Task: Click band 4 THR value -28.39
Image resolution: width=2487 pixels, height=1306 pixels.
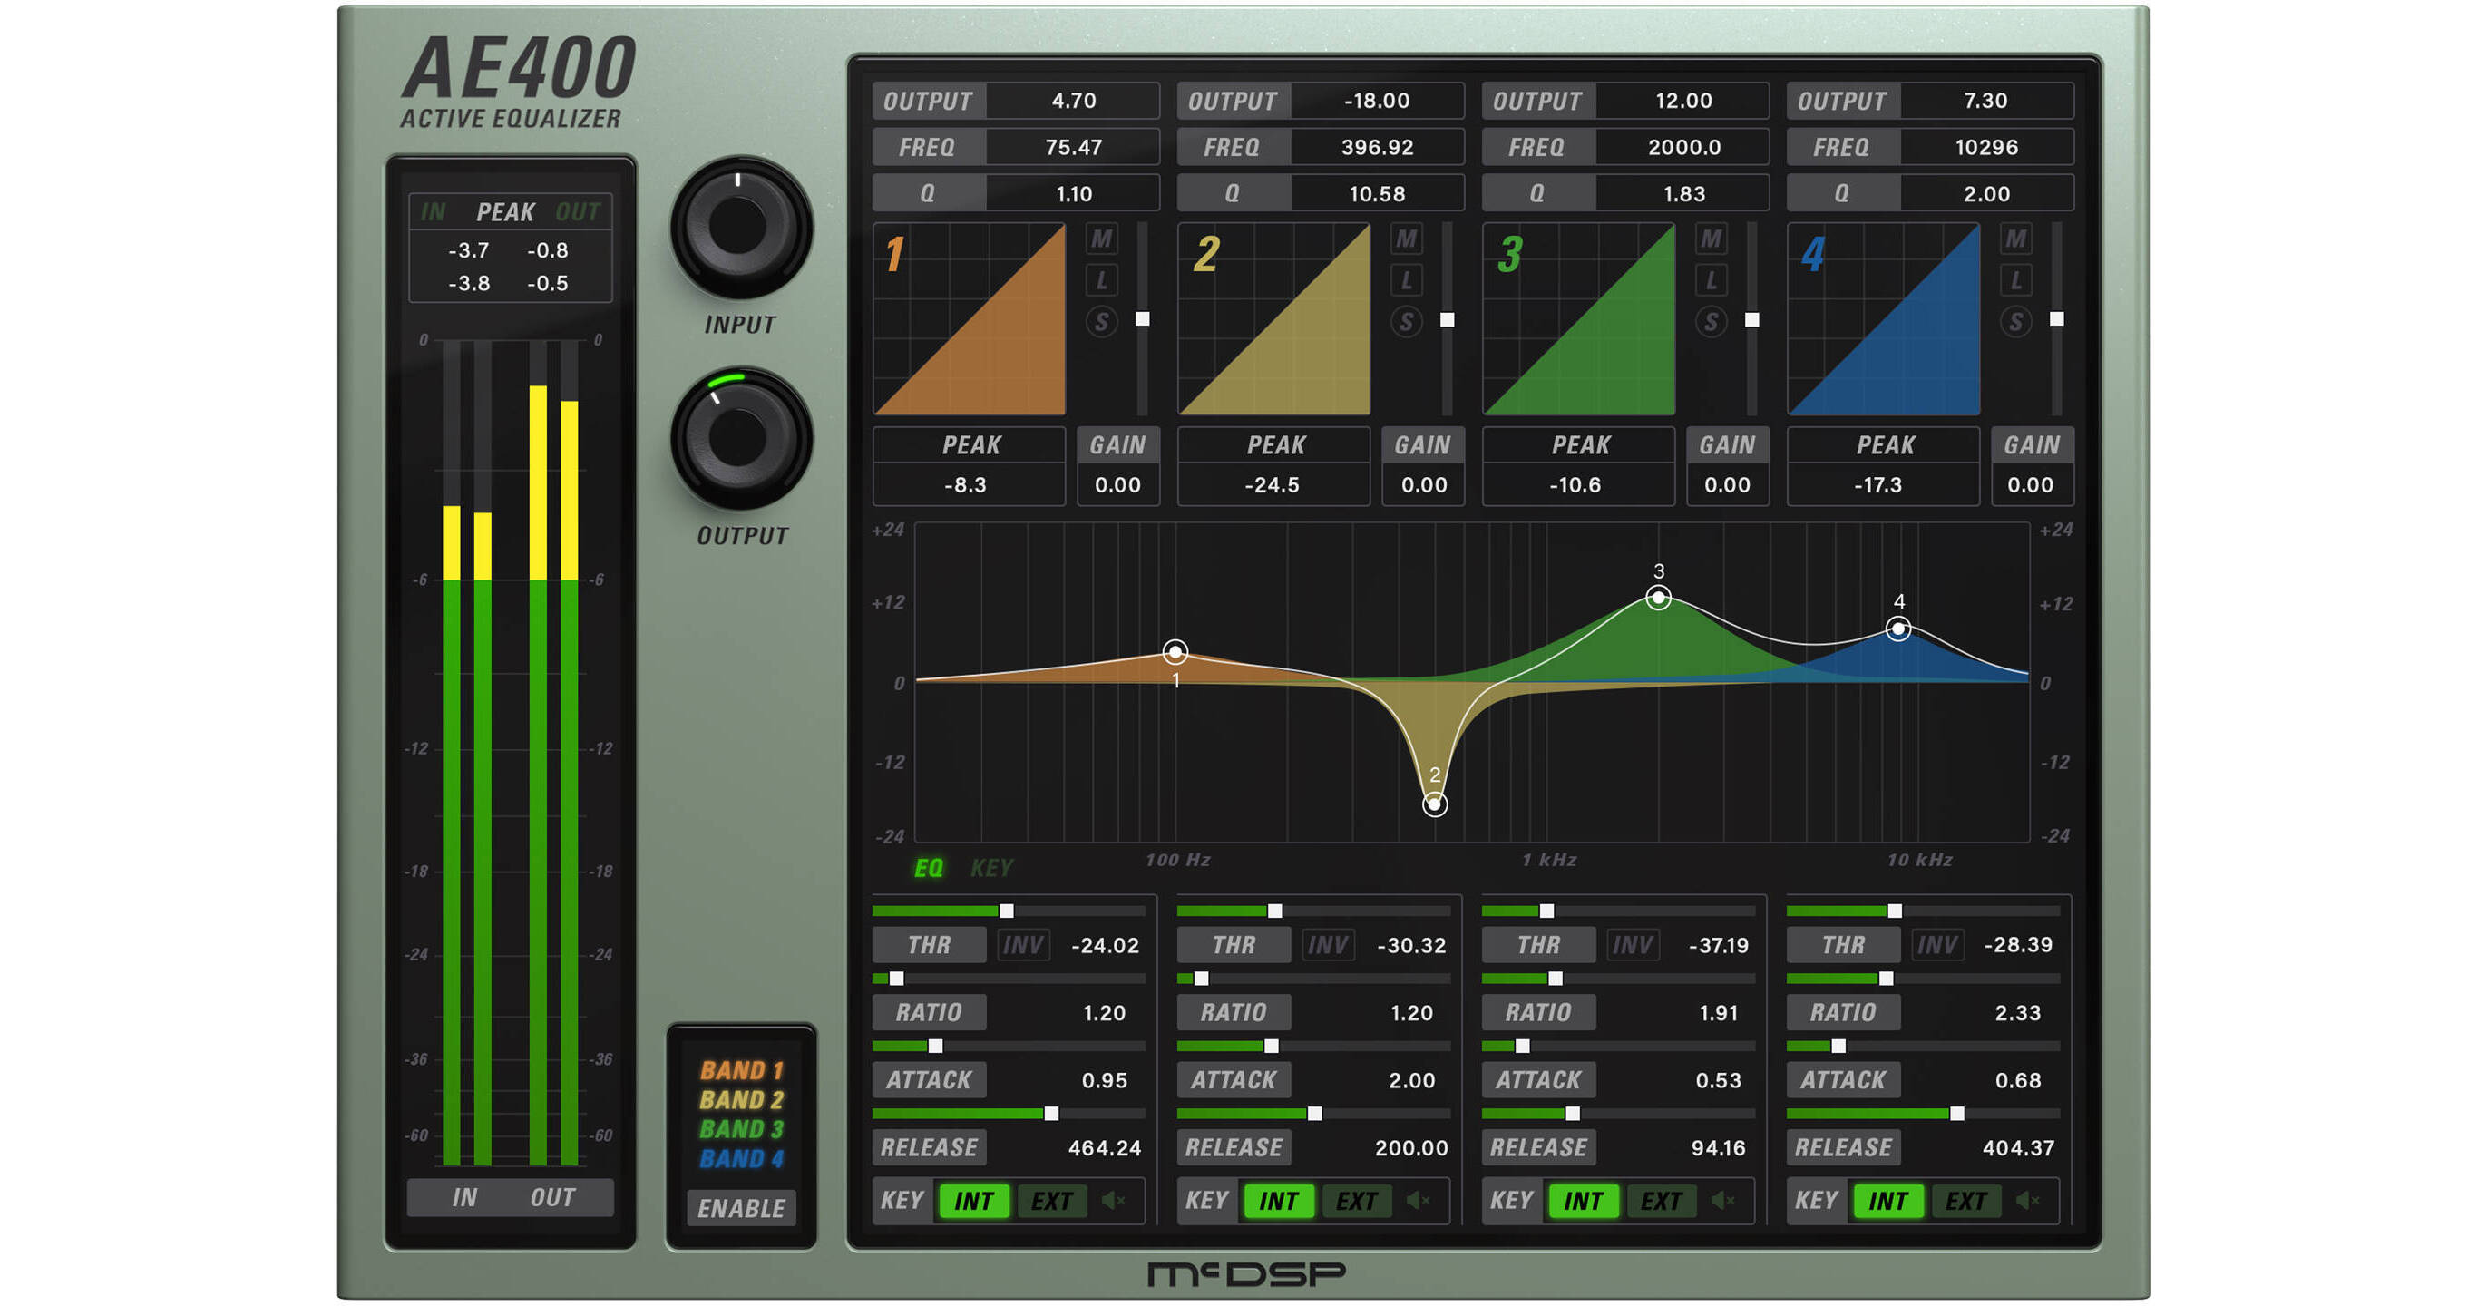Action: click(x=2018, y=945)
